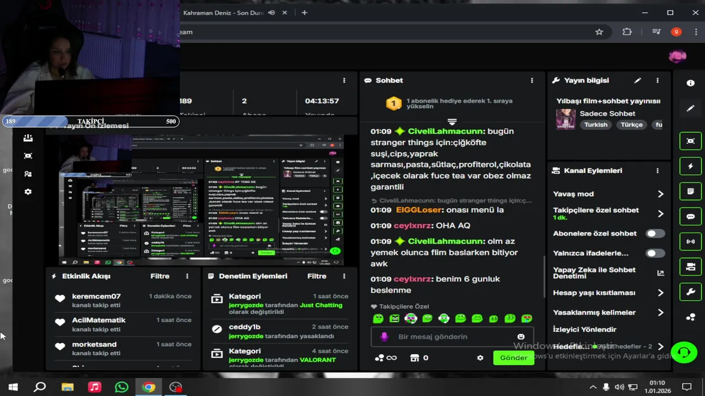Viewport: 705px width, 396px height.
Task: Click the wrench quick action icon
Action: pos(690,292)
